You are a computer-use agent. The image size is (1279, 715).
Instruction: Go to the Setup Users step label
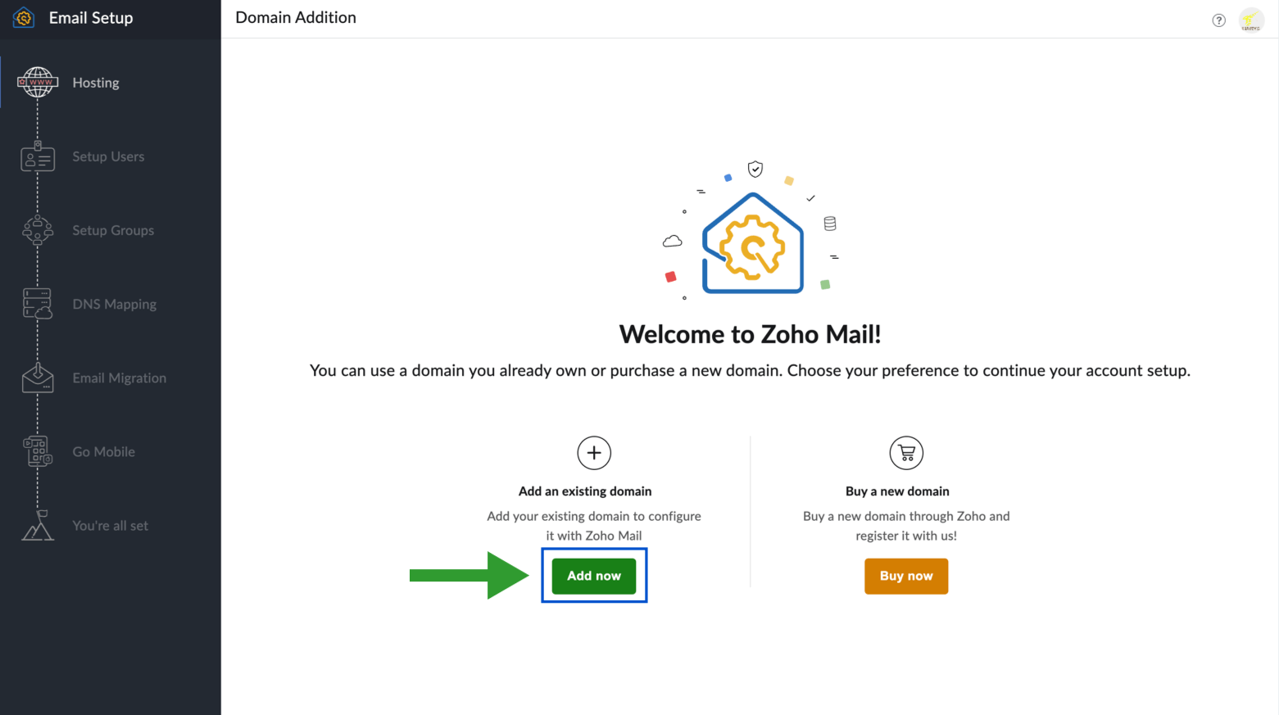(x=108, y=156)
